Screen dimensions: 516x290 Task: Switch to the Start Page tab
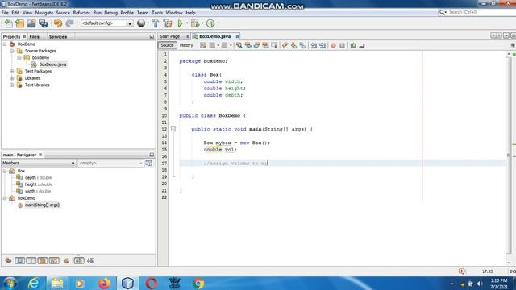[x=170, y=36]
